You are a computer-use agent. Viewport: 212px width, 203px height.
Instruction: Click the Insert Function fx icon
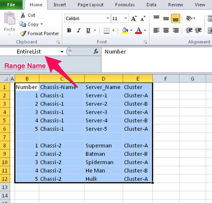click(x=96, y=52)
